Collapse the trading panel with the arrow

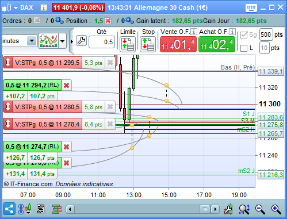(x=72, y=41)
